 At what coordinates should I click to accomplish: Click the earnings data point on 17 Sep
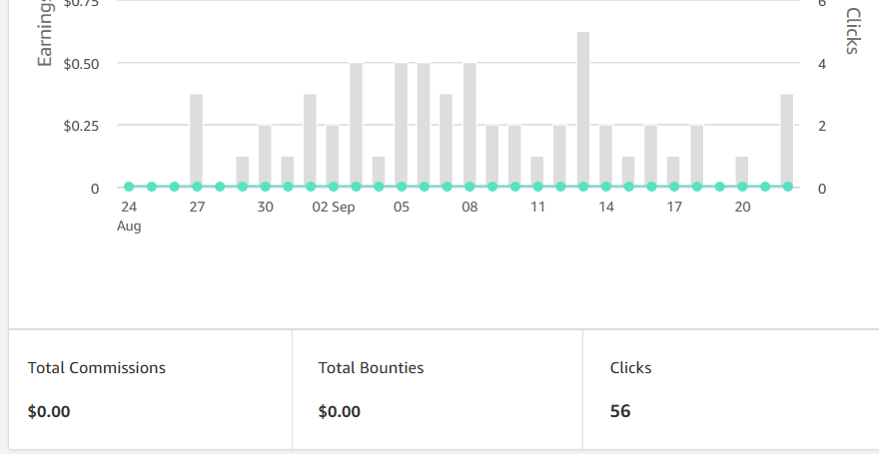[x=674, y=187]
